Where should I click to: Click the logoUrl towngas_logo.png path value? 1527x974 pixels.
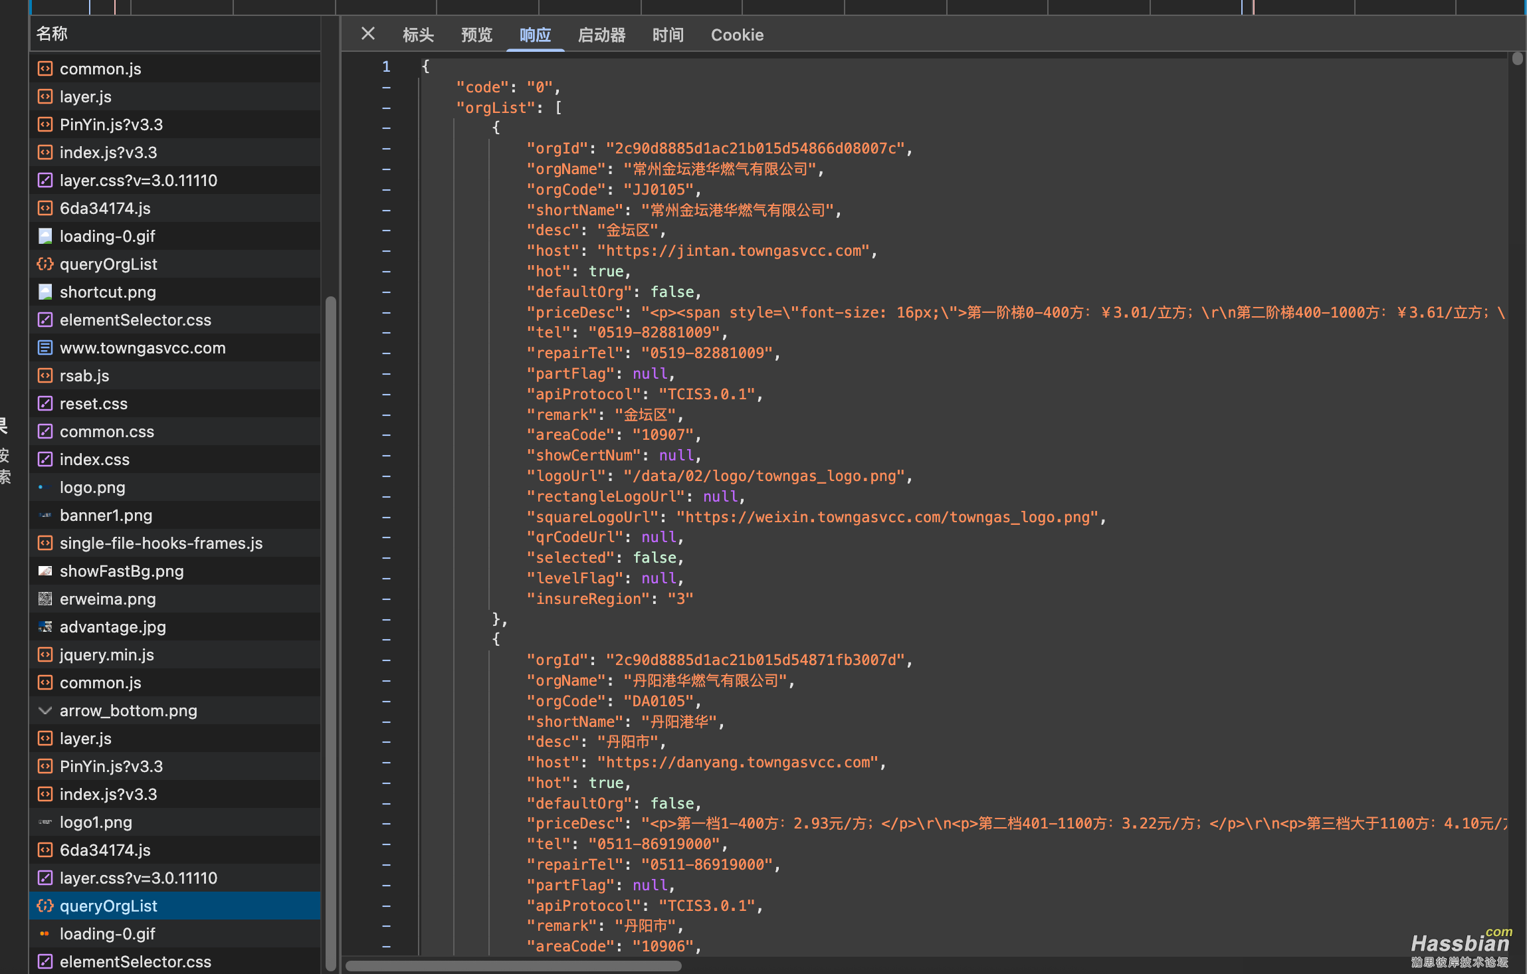coord(764,476)
